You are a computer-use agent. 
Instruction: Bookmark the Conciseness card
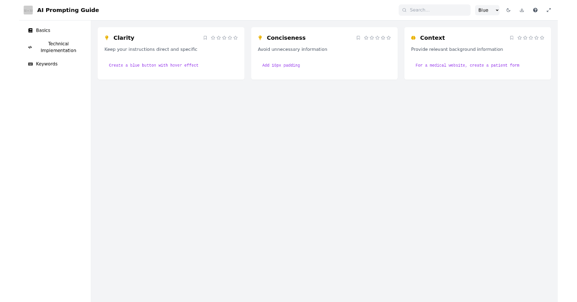point(358,37)
